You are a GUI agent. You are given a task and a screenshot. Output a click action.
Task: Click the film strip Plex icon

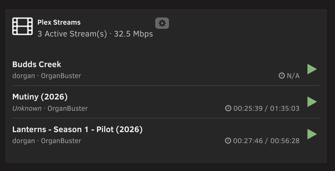[22, 26]
